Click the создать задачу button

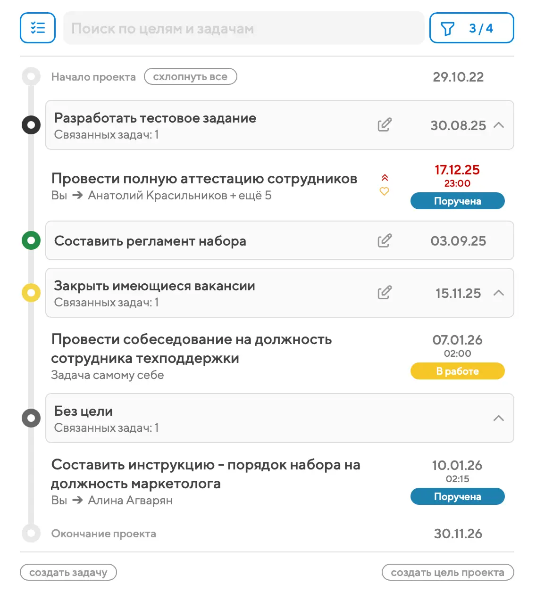(68, 572)
